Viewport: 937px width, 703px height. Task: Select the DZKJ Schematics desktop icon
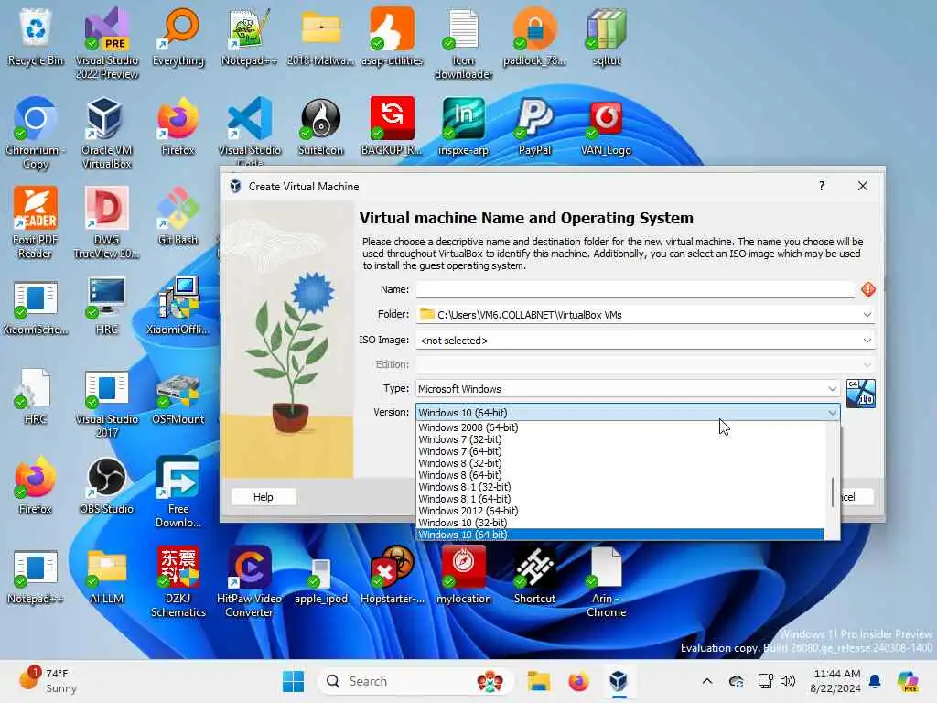pyautogui.click(x=178, y=581)
